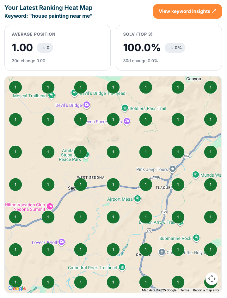Click the Pink Jeep Tours location pin
Viewport: 227px width, 298px height.
tap(173, 169)
